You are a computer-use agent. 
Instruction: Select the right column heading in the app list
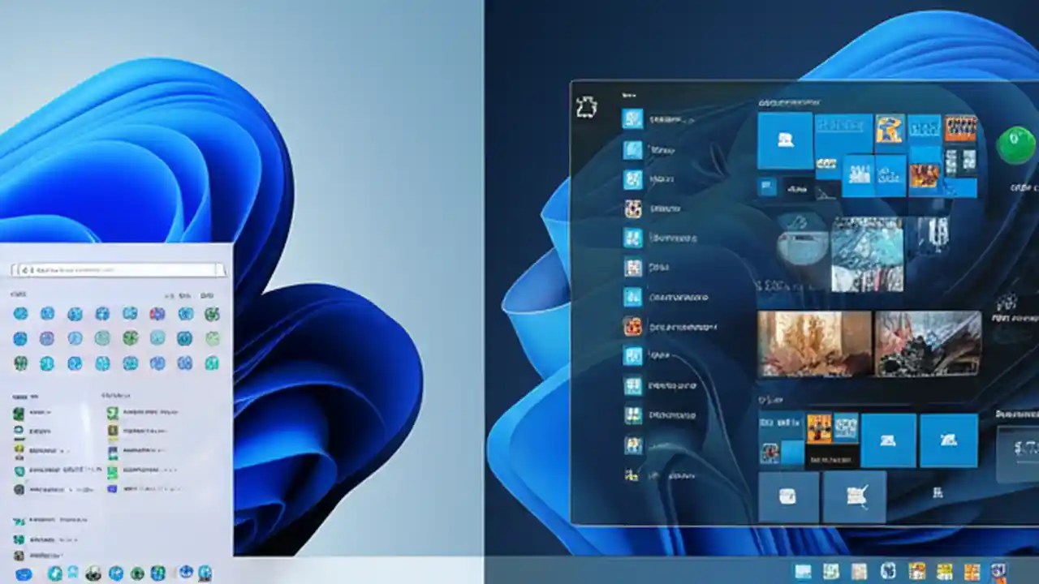pyautogui.click(x=117, y=396)
